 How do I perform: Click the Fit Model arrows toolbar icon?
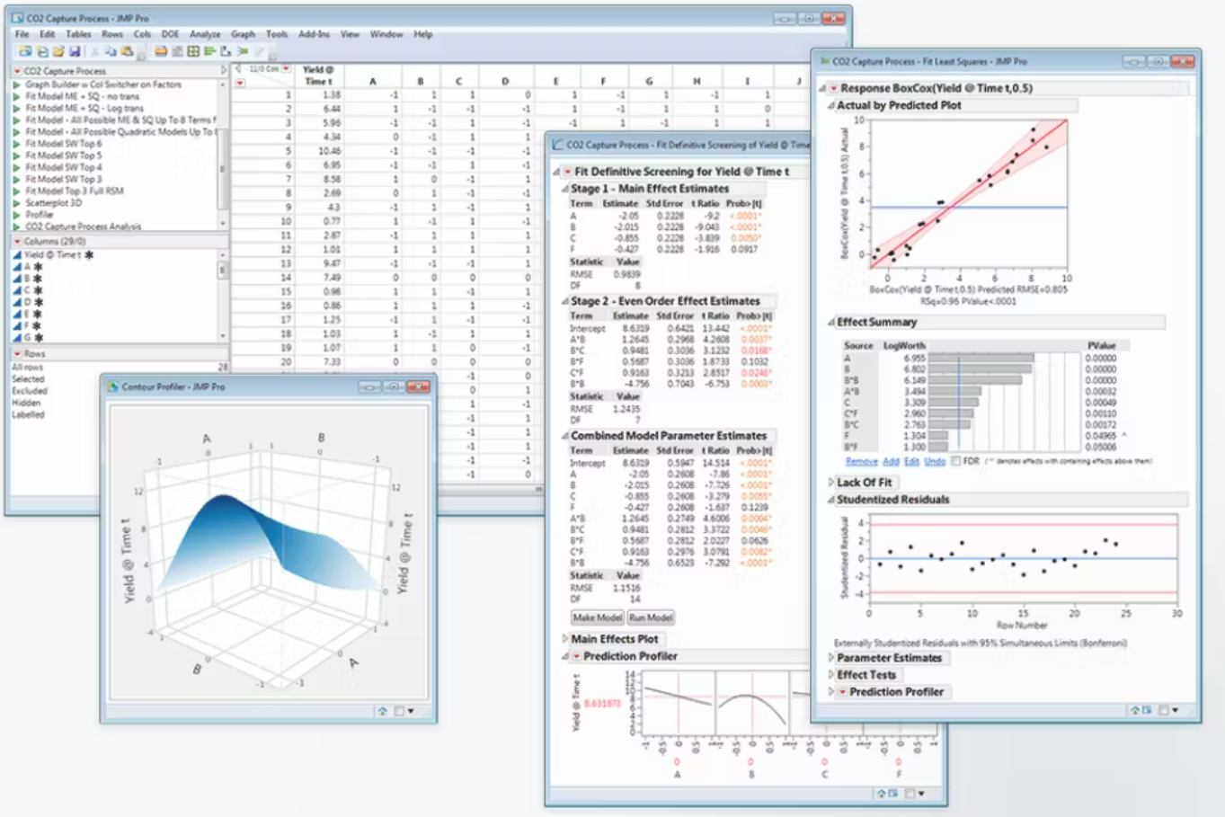[243, 51]
